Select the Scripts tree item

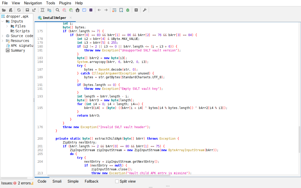pyautogui.click(x=22, y=31)
